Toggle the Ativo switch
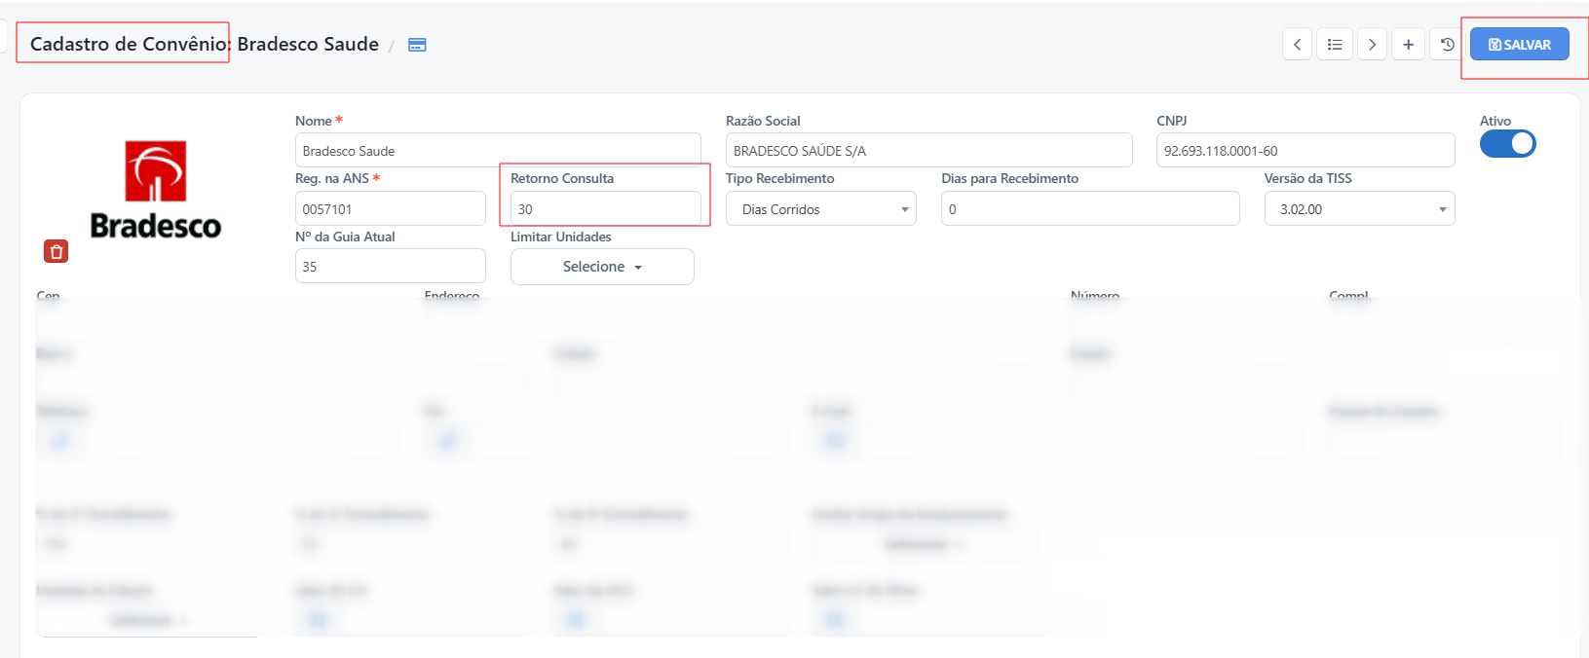The width and height of the screenshot is (1589, 658). click(1507, 144)
